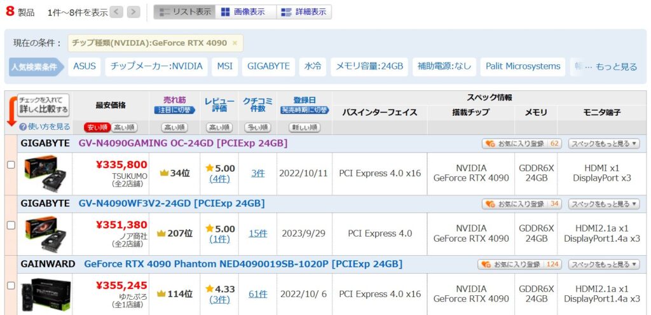
Task: Click クチコミ件数 column header
Action: coord(257,105)
